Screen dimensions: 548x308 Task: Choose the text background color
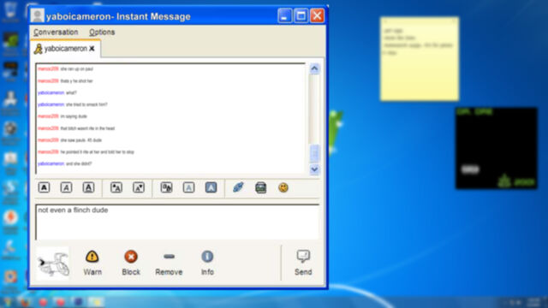[211, 188]
